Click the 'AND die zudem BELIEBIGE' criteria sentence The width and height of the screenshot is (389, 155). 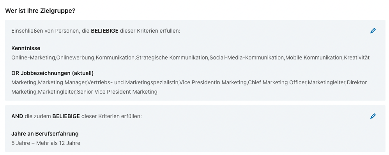pyautogui.click(x=76, y=116)
